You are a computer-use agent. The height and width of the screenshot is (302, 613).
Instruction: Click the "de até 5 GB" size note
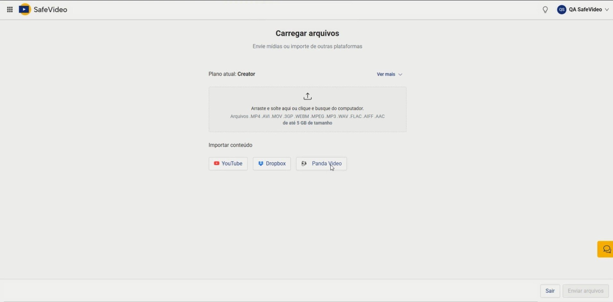pyautogui.click(x=307, y=123)
